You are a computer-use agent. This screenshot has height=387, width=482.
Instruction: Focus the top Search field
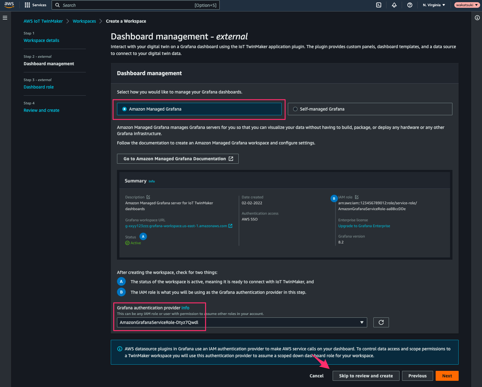tap(136, 5)
